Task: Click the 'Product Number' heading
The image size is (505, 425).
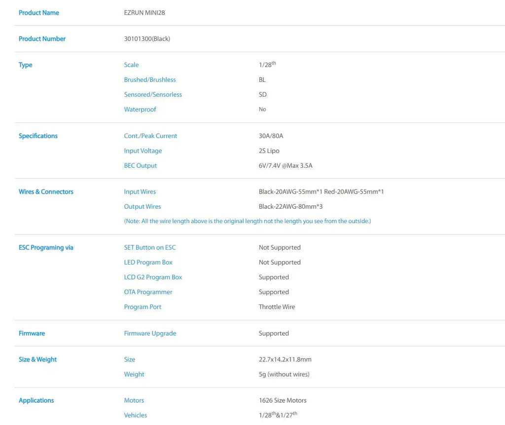Action: point(42,39)
